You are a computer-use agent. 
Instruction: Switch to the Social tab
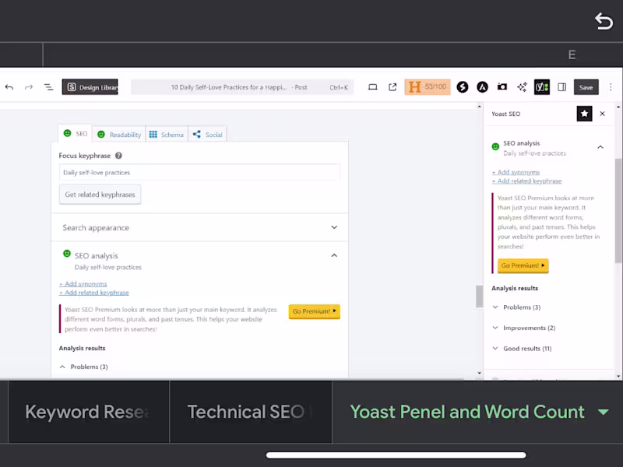(207, 135)
